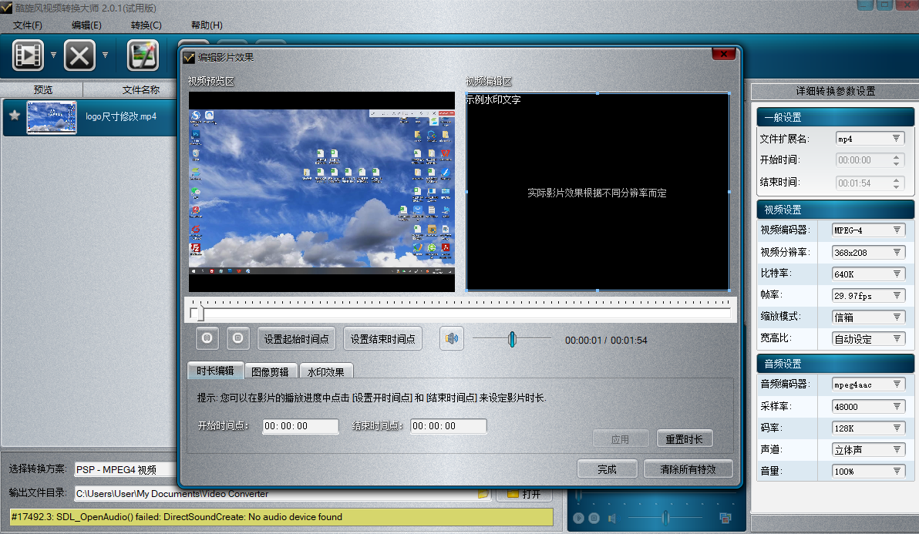Click the logo尺寸修改.mp4 file name
The height and width of the screenshot is (534, 919).
click(x=121, y=116)
